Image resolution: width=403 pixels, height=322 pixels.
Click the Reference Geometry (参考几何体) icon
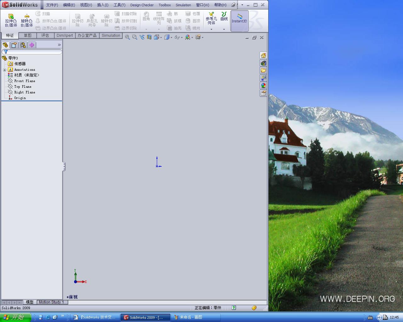click(211, 18)
